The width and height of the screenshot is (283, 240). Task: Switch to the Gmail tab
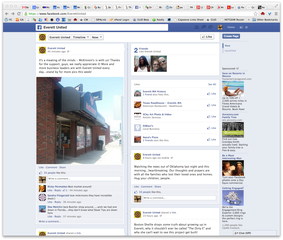coord(25,7)
